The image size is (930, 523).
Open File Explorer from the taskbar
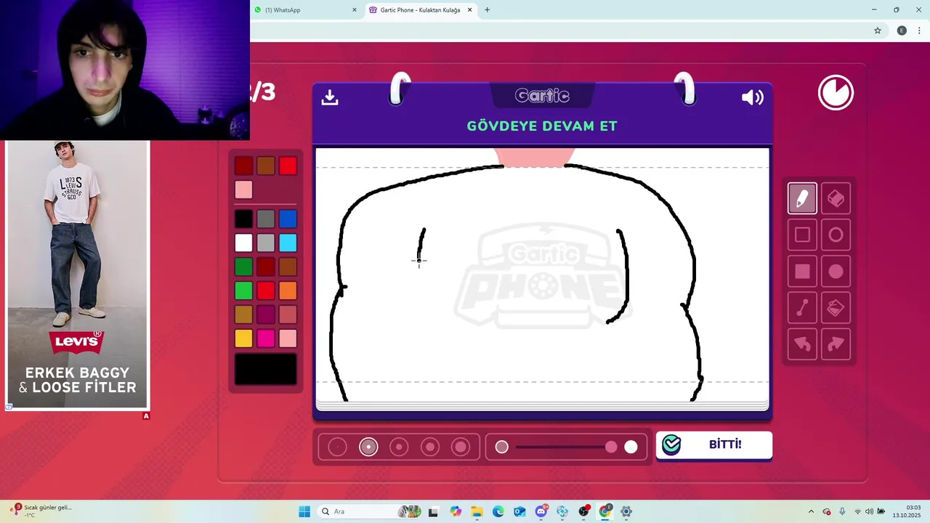(477, 511)
